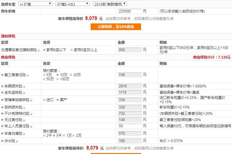Click the 商业保险 section heading
232x154 pixels.
tap(8, 57)
